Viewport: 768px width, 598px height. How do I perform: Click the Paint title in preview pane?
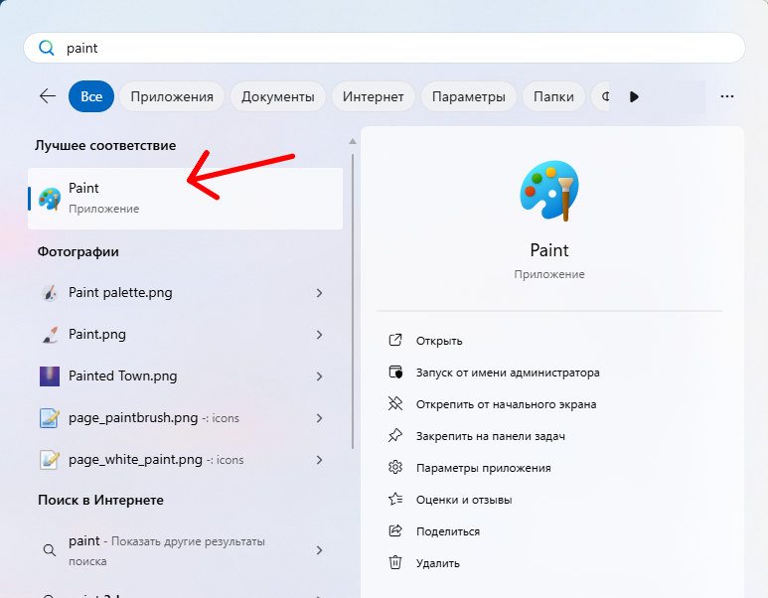[x=549, y=250]
